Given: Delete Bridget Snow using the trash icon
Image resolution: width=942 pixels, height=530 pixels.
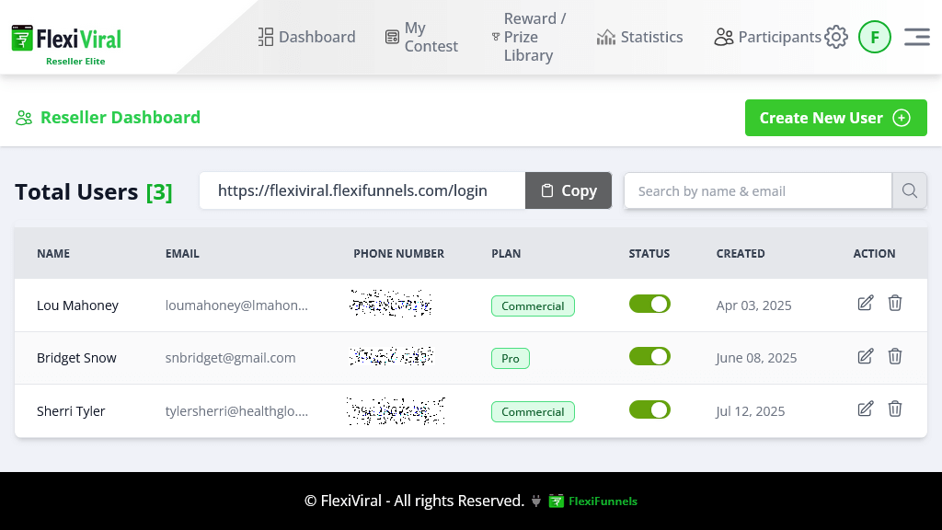Looking at the screenshot, I should (895, 356).
